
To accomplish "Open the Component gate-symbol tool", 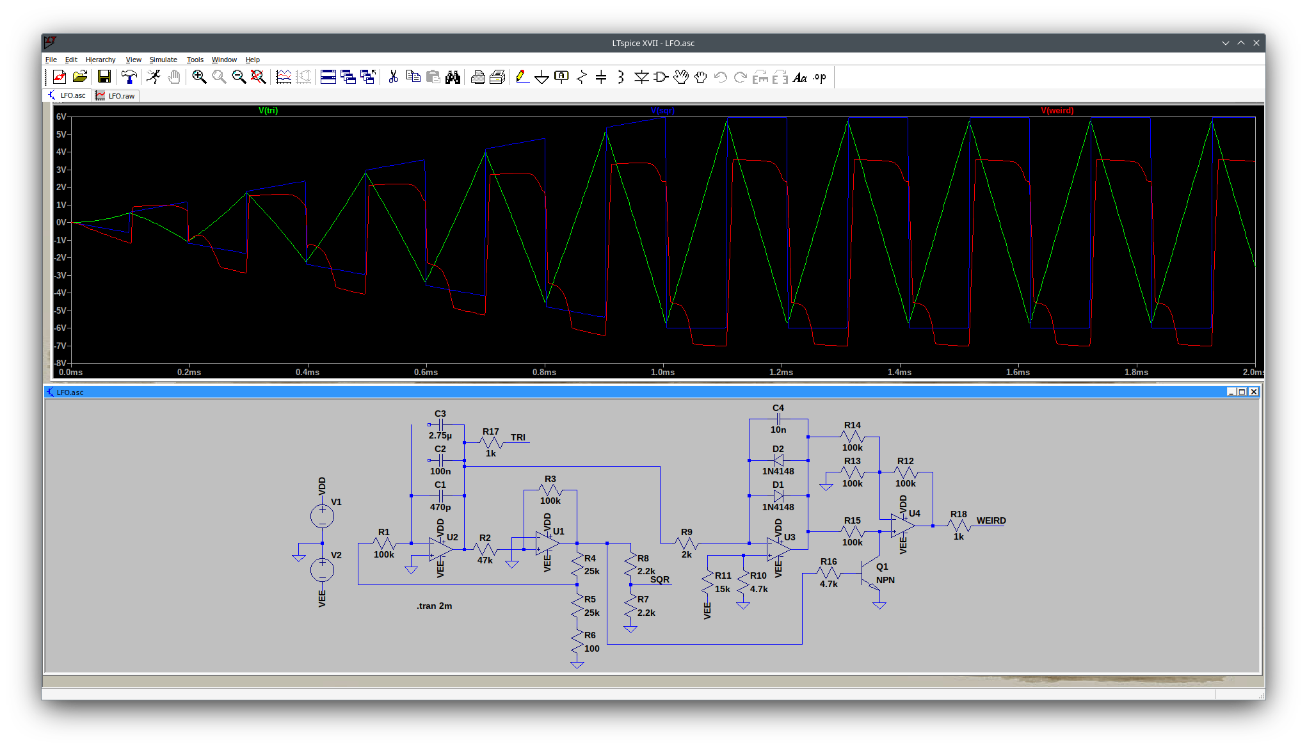I will tap(661, 77).
